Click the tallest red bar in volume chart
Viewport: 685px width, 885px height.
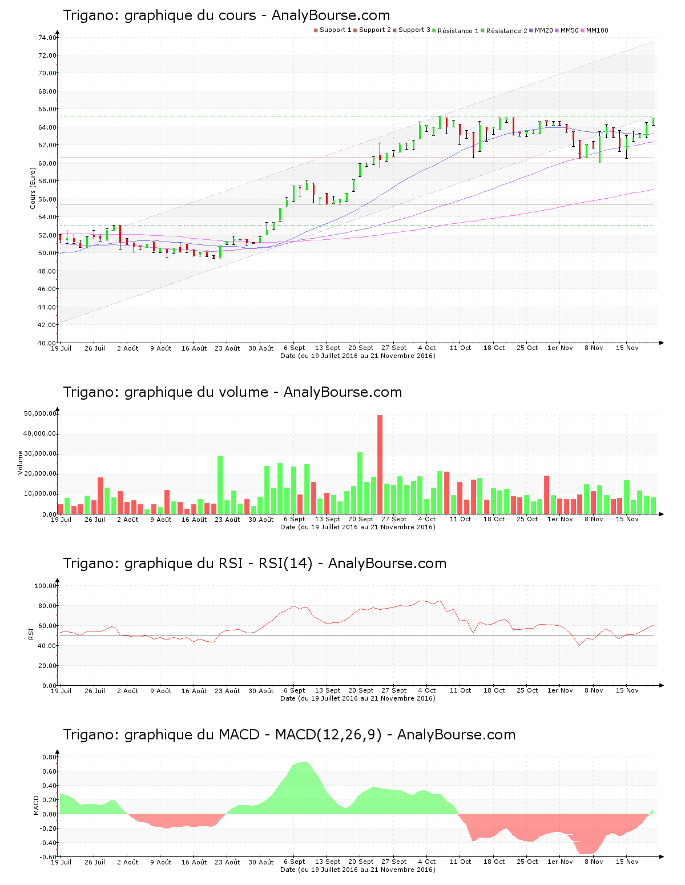pos(380,464)
